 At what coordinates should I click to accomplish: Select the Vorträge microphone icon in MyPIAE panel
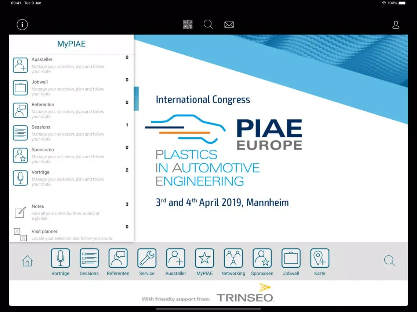pos(20,178)
